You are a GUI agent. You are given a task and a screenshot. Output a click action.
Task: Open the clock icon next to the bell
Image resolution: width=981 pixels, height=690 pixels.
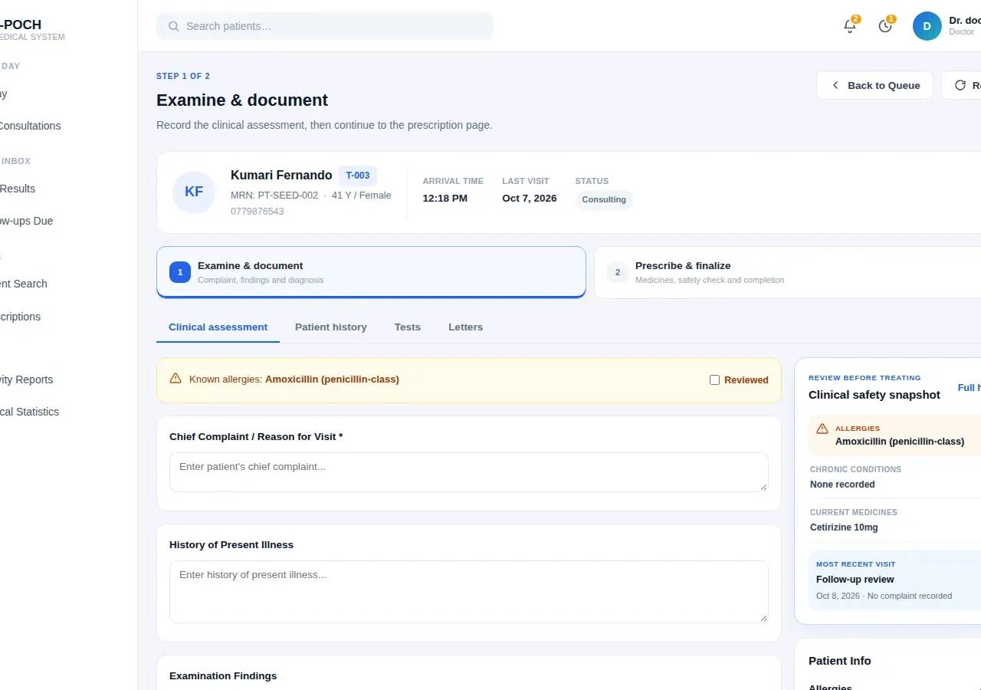[885, 26]
